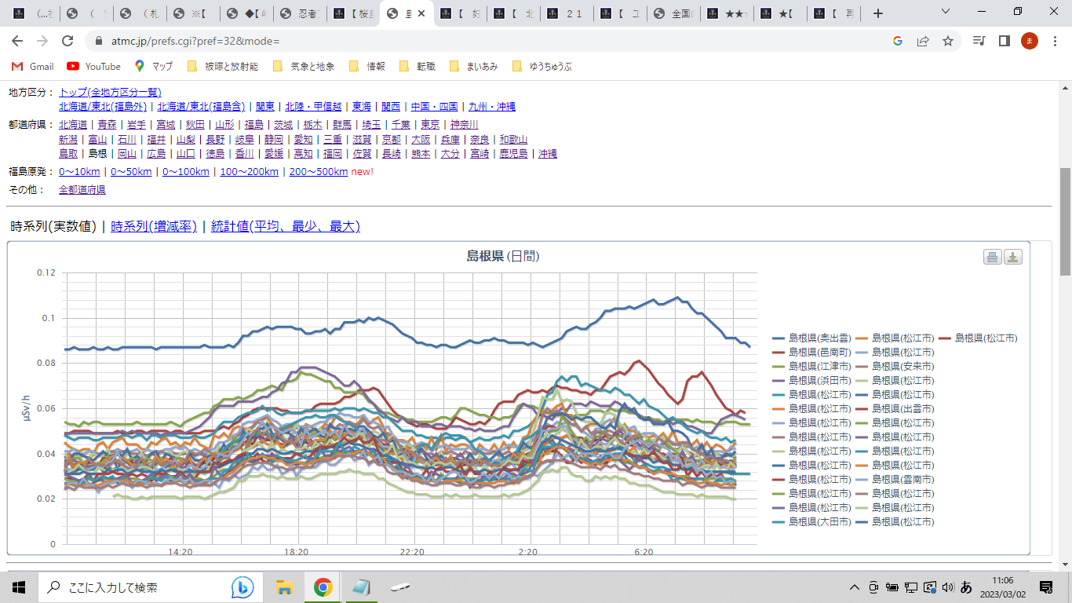Switch to the 忍者 browser tab
Viewport: 1072px width, 603px height.
301,13
